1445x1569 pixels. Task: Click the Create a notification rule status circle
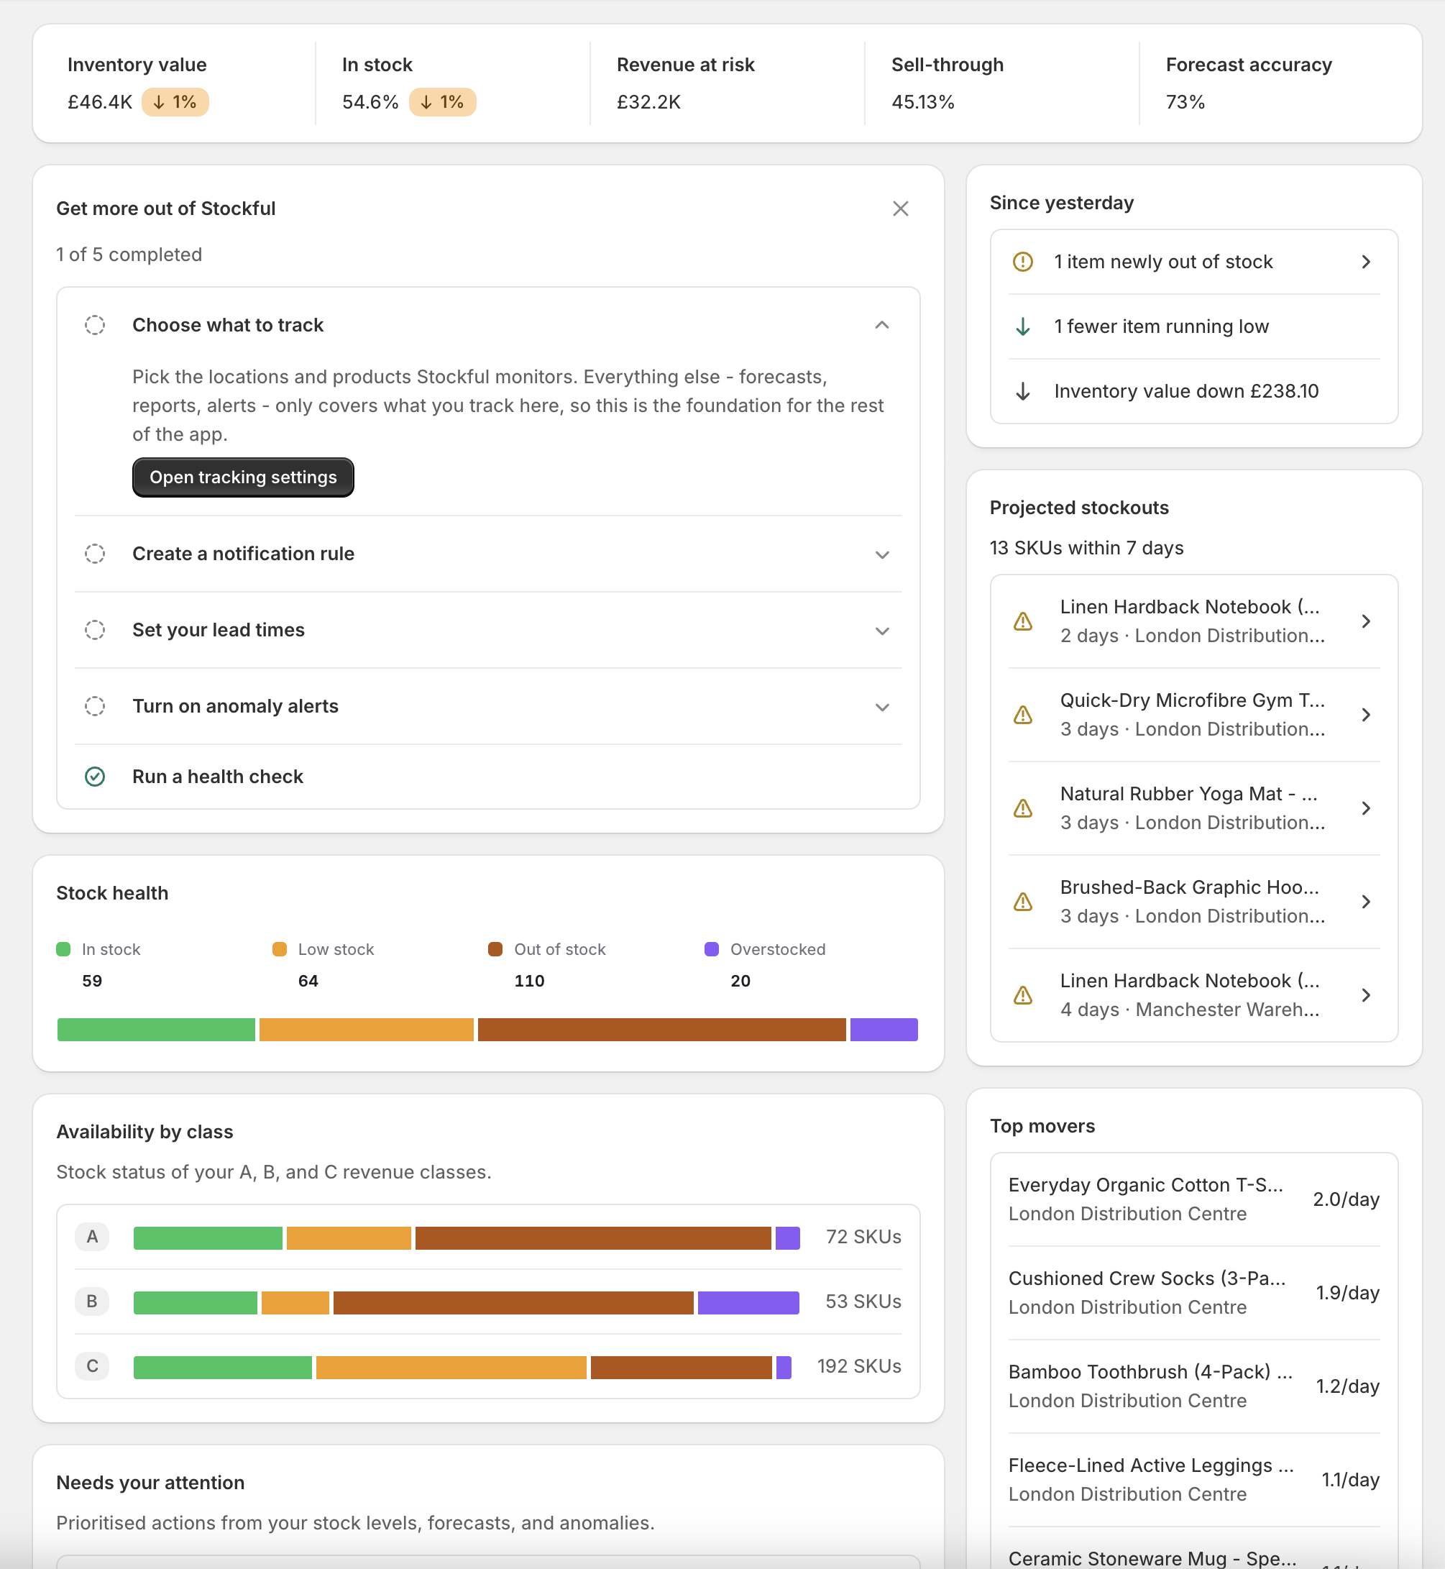point(95,554)
